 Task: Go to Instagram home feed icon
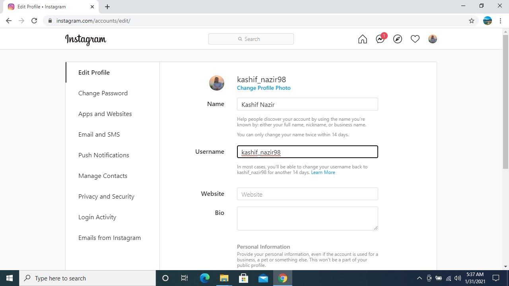362,39
